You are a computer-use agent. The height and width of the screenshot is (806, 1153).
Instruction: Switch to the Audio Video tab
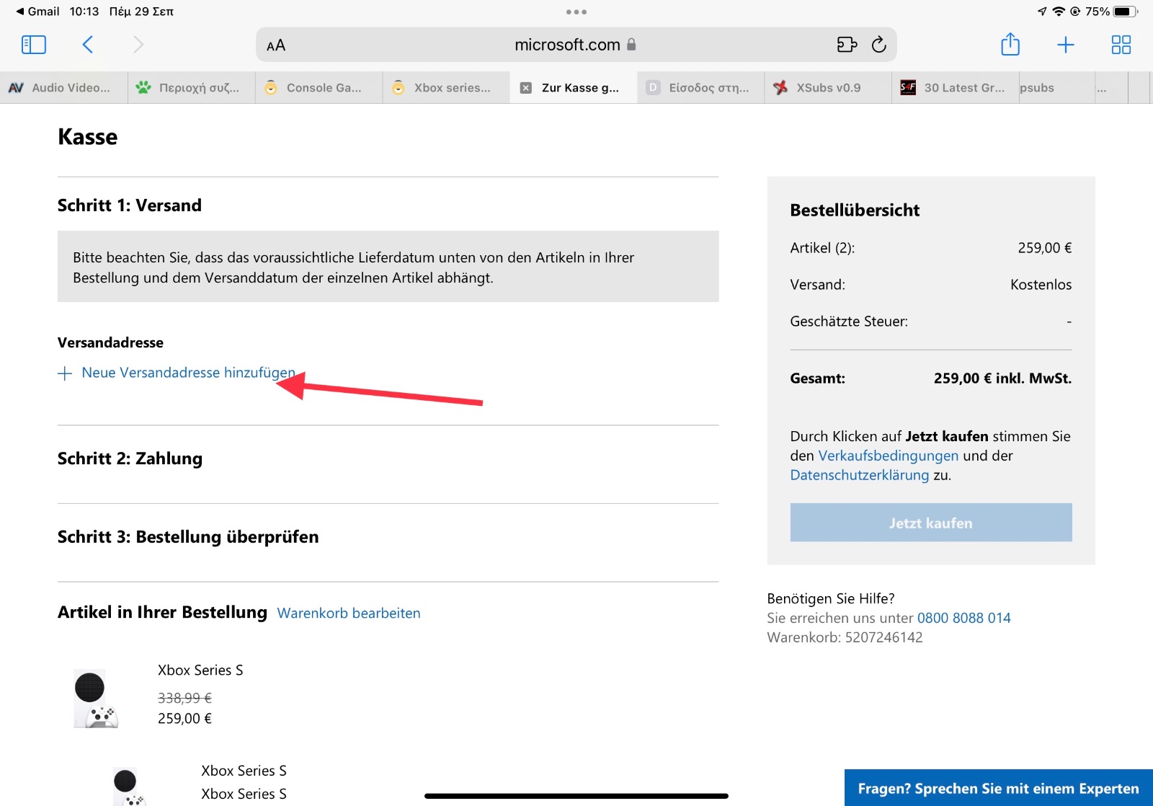pyautogui.click(x=64, y=88)
